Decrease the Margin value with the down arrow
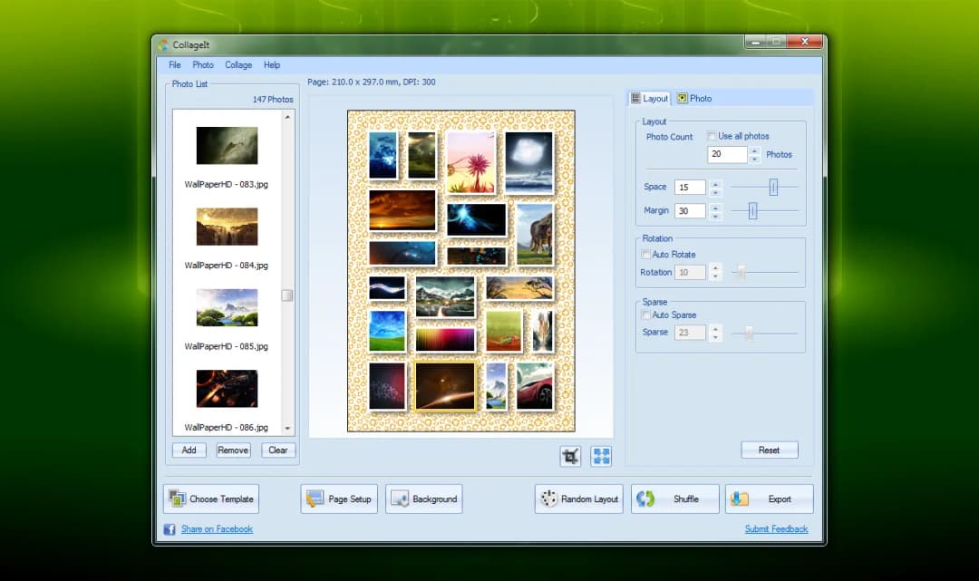This screenshot has width=979, height=581. click(715, 215)
